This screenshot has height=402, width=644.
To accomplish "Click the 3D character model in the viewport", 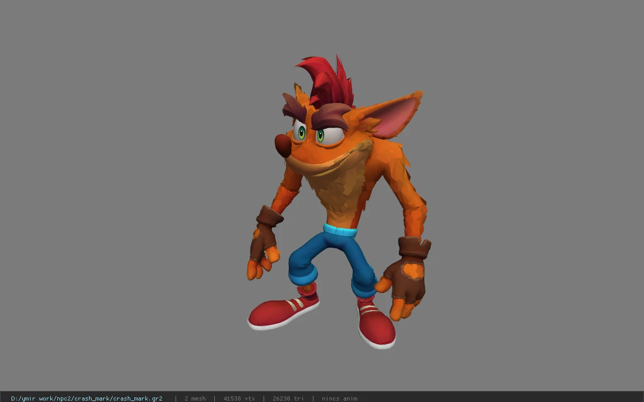I will (339, 202).
